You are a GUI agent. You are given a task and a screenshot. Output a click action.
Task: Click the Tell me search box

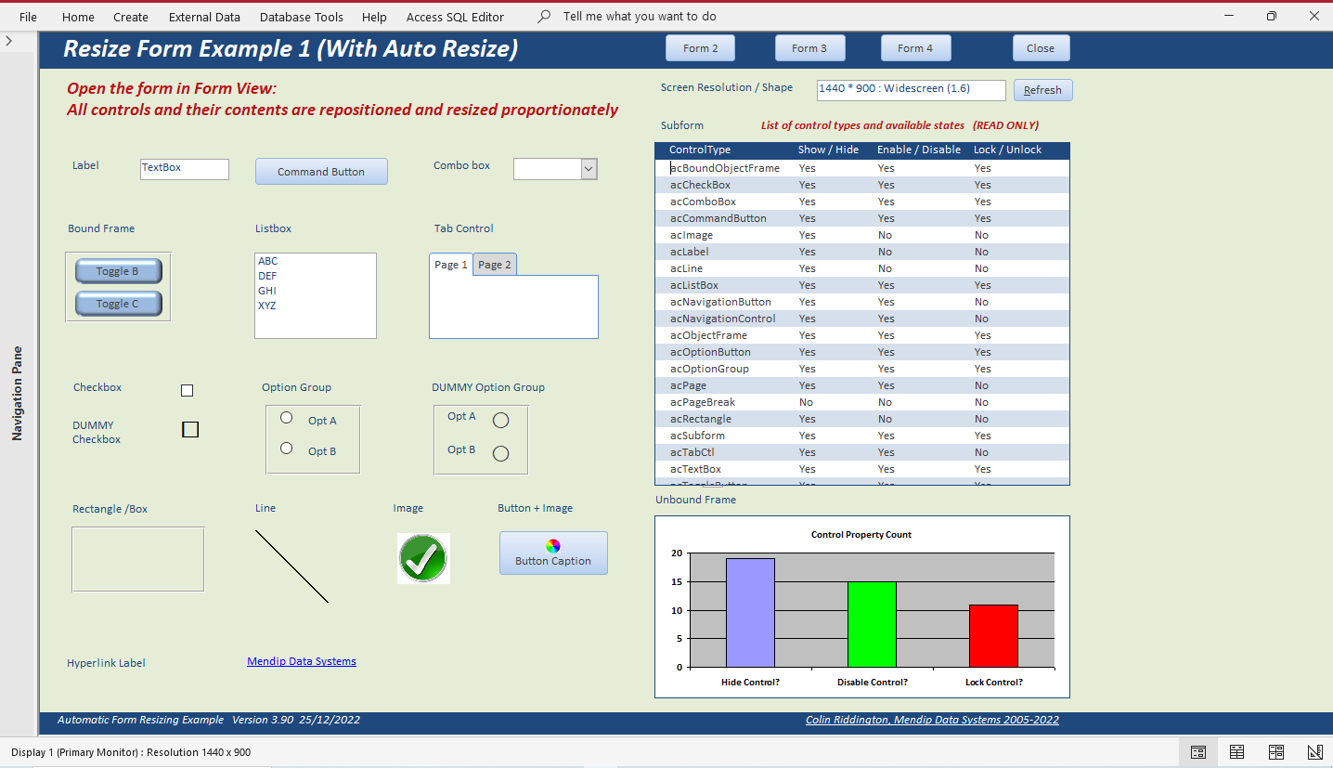click(x=640, y=17)
